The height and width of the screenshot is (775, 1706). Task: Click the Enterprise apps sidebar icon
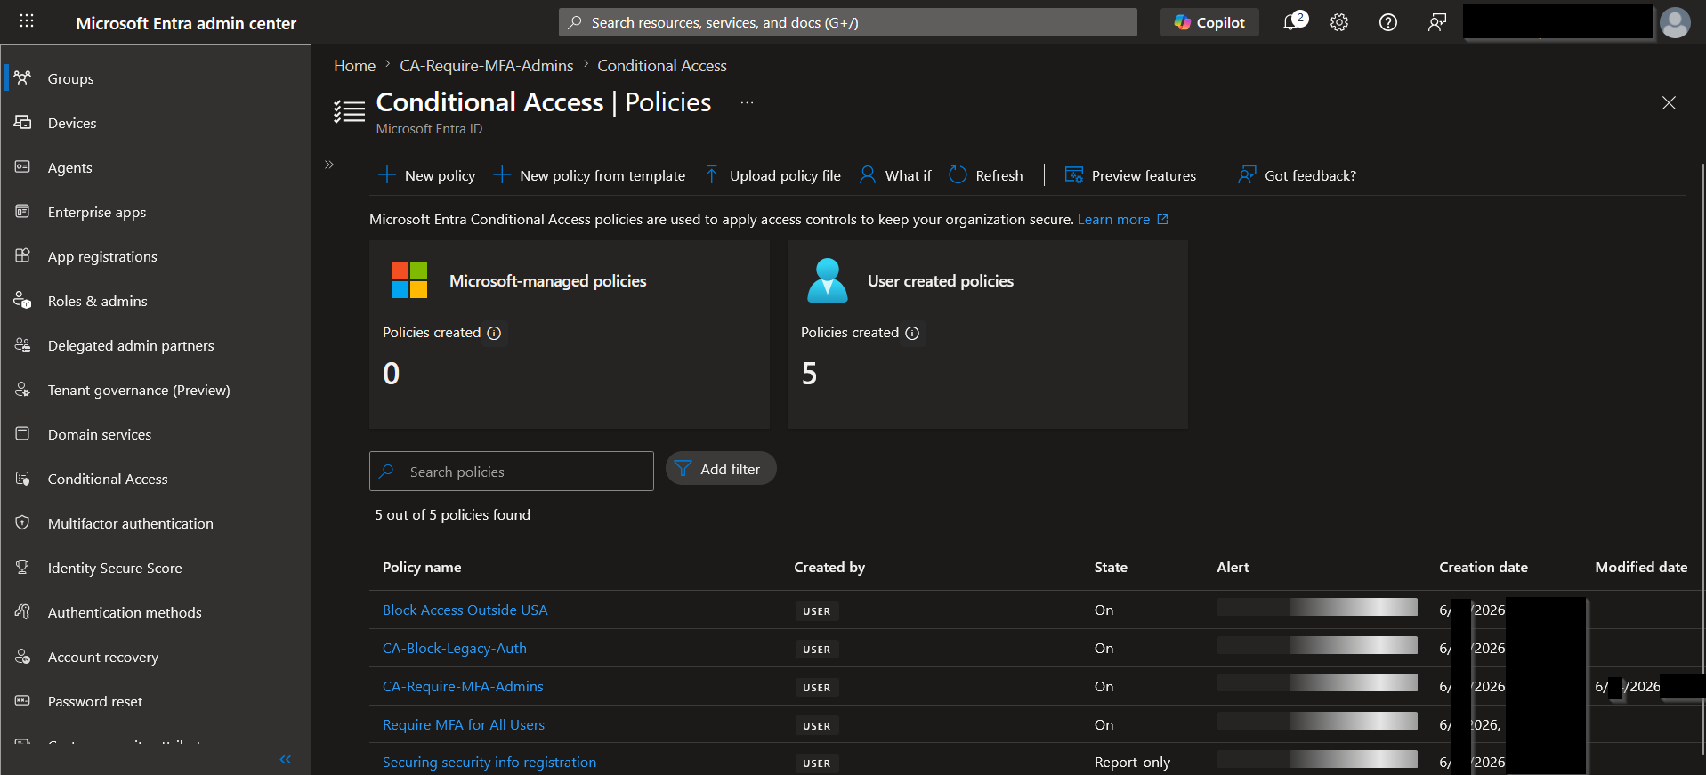coord(23,211)
